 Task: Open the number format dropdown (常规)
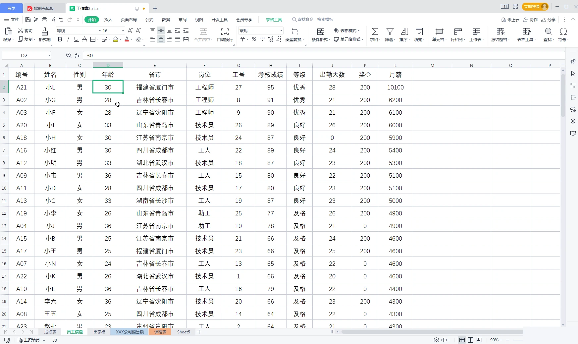(281, 31)
